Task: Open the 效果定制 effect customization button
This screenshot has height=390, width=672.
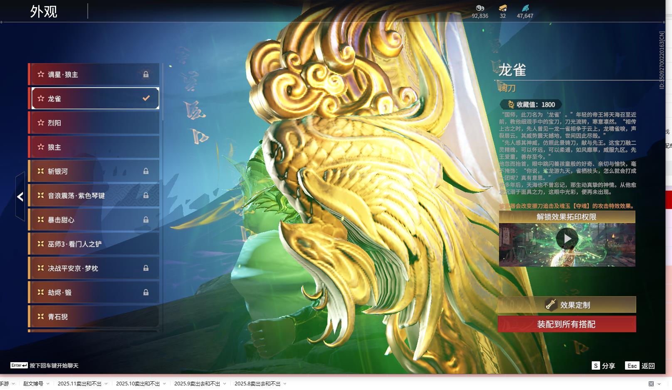Action: [x=567, y=305]
